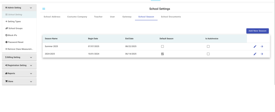This screenshot has height=112, width=275.
Task: Click the 2024-2025 season name cell
Action: 50,54
